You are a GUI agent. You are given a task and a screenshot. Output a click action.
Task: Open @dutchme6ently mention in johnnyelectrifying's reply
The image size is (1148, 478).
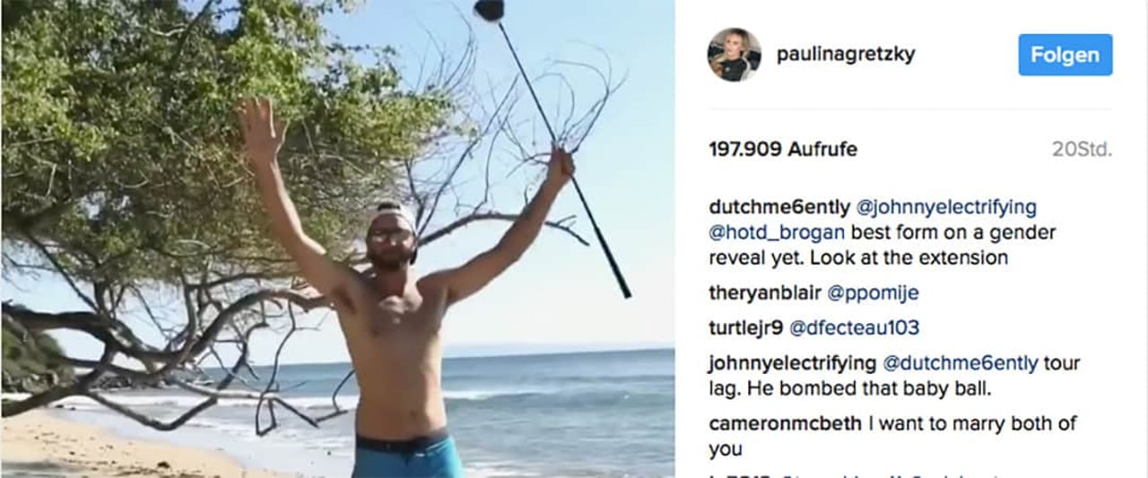[x=961, y=363]
